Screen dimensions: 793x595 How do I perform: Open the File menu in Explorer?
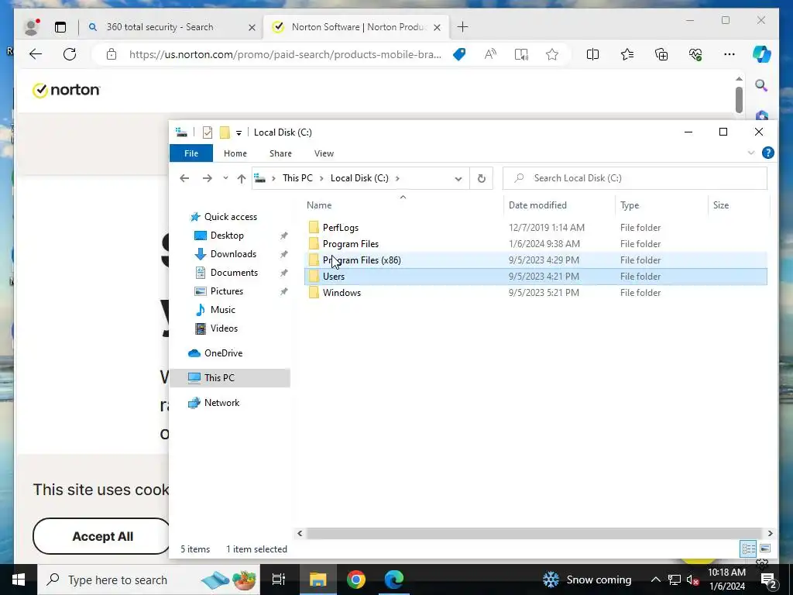click(191, 153)
